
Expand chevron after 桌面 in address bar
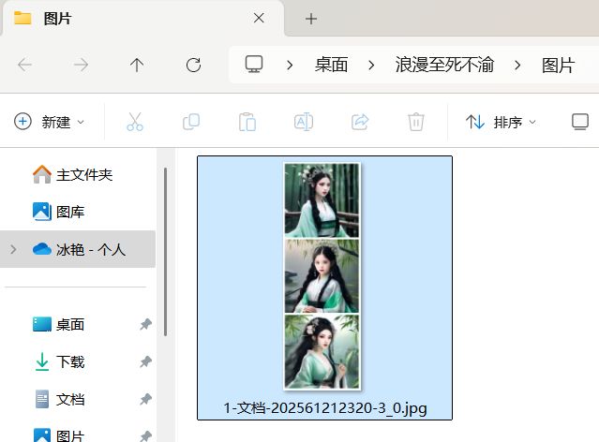click(x=371, y=66)
